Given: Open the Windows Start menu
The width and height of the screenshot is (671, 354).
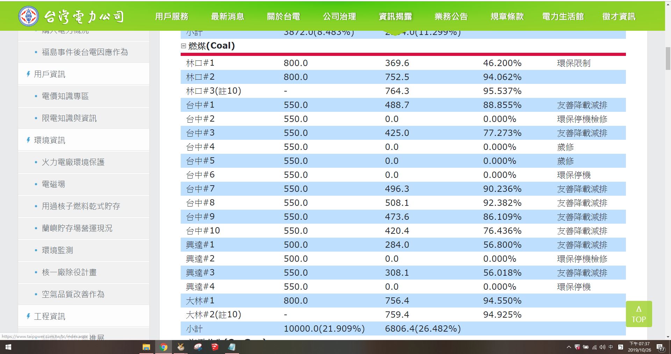Looking at the screenshot, I should (8, 347).
